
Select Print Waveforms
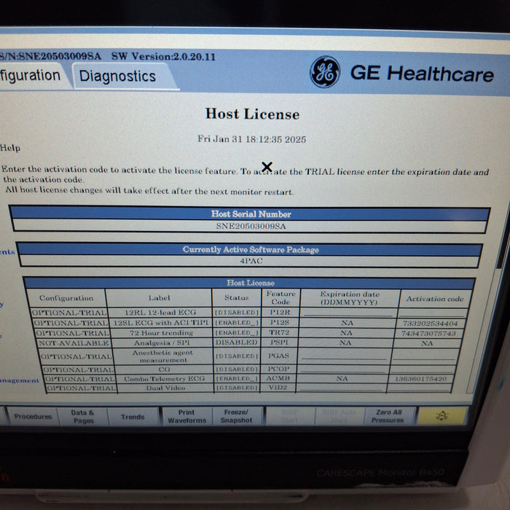coord(187,417)
